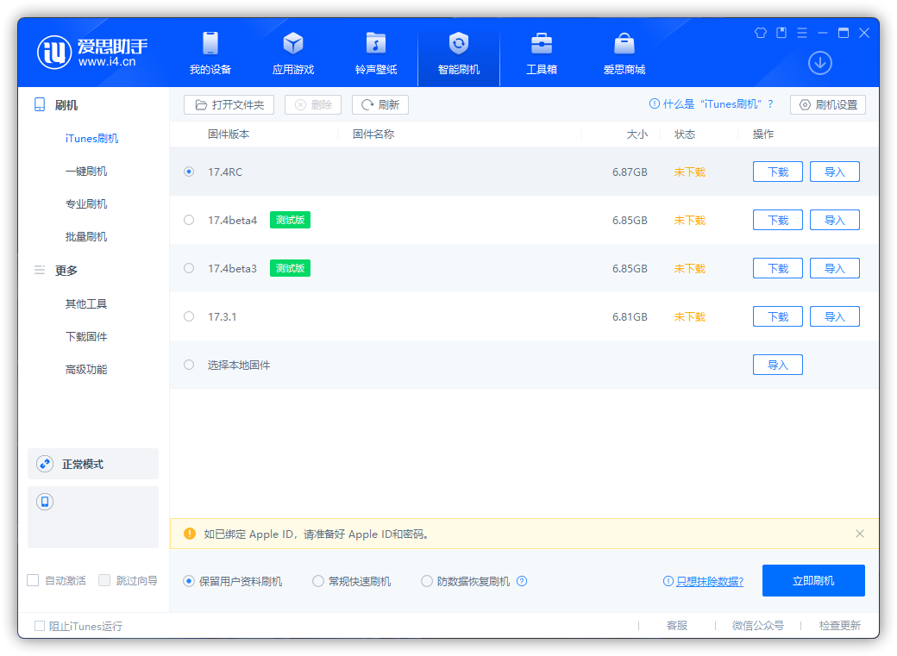The image size is (897, 656).
Task: Dismiss the Apple ID warning banner
Action: [x=859, y=534]
